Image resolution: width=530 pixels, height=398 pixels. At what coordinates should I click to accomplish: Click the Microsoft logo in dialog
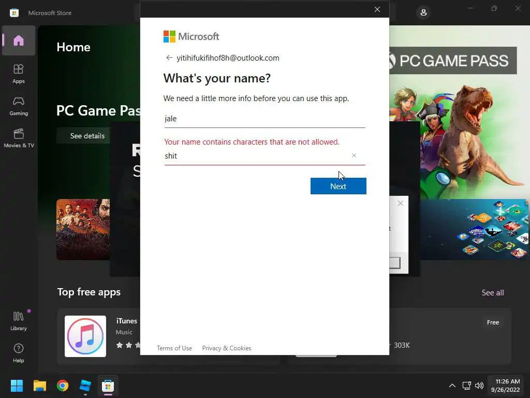[192, 36]
